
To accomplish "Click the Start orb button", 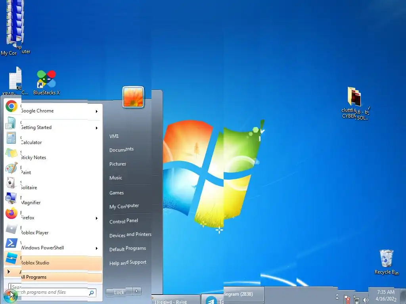I will tap(10, 295).
